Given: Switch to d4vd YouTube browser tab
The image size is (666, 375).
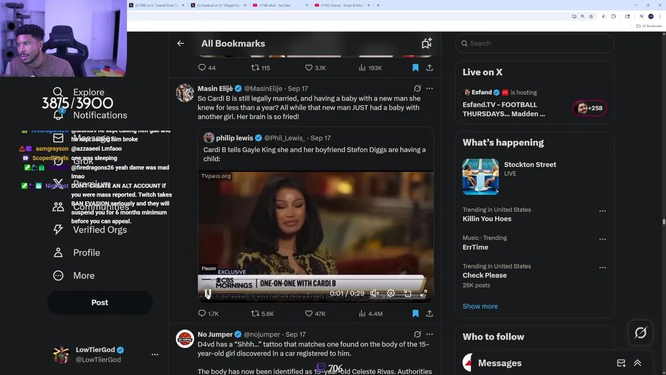Looking at the screenshot, I should pyautogui.click(x=280, y=5).
